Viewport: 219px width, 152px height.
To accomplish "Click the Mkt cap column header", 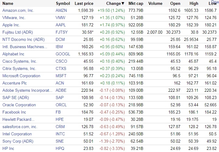I will click(136, 4).
